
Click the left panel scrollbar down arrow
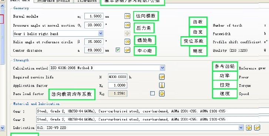point(2,127)
